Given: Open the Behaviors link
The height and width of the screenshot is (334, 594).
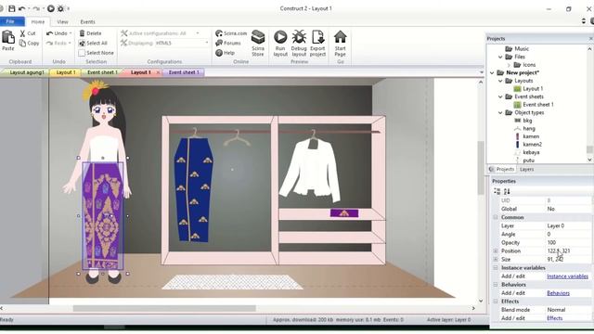Looking at the screenshot, I should tap(558, 293).
